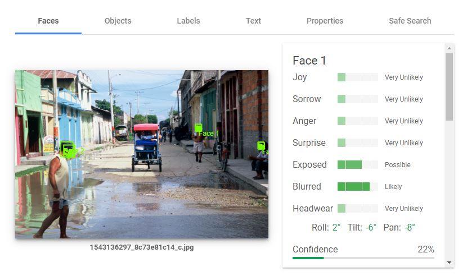
Task: Open the Safe Search tab
Action: tap(410, 21)
